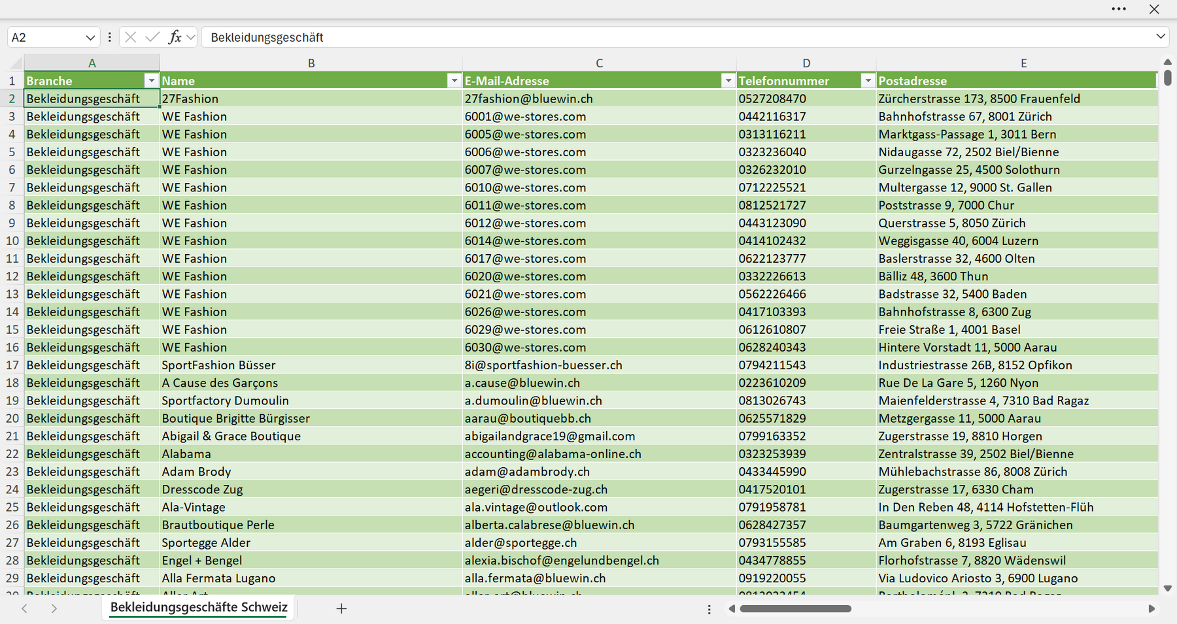1177x624 pixels.
Task: Expand the Name Box dropdown
Action: pyautogui.click(x=90, y=38)
